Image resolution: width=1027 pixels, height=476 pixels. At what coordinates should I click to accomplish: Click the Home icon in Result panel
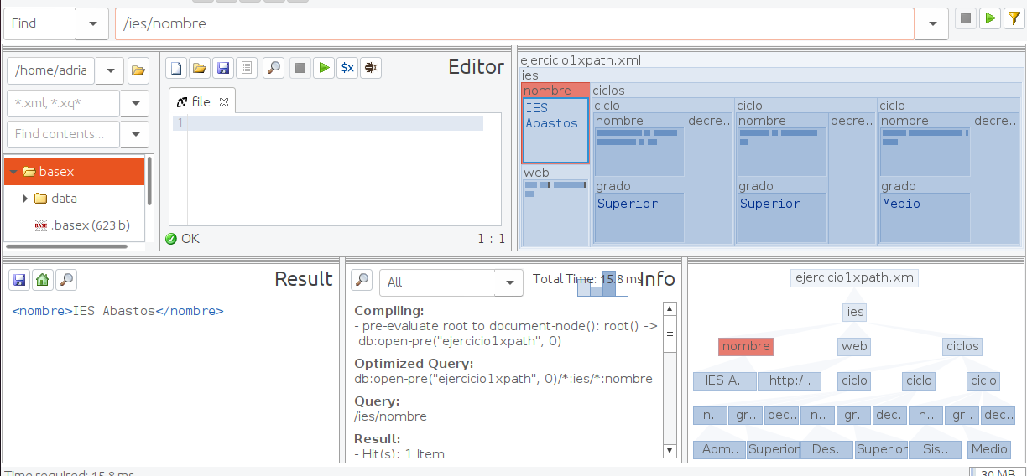tap(42, 280)
